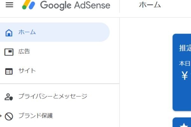This screenshot has width=191, height=127.
Task: Click the house icon beside ホーム
Action: coord(9,32)
